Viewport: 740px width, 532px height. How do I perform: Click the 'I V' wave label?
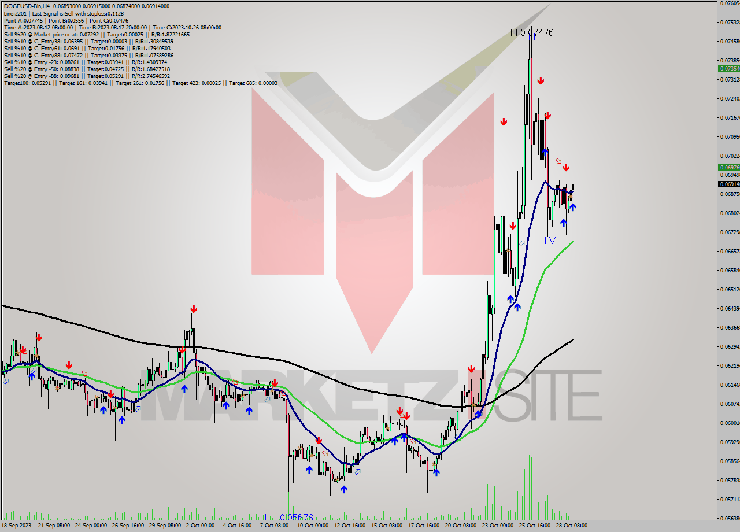click(550, 240)
